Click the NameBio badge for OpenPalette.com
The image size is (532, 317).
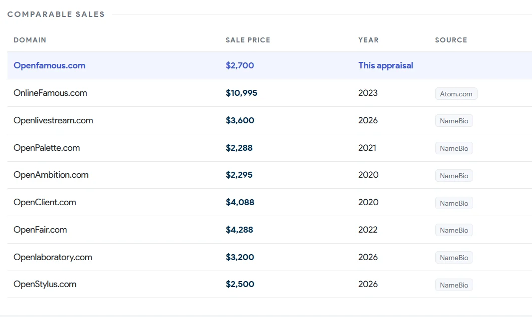pyautogui.click(x=454, y=148)
